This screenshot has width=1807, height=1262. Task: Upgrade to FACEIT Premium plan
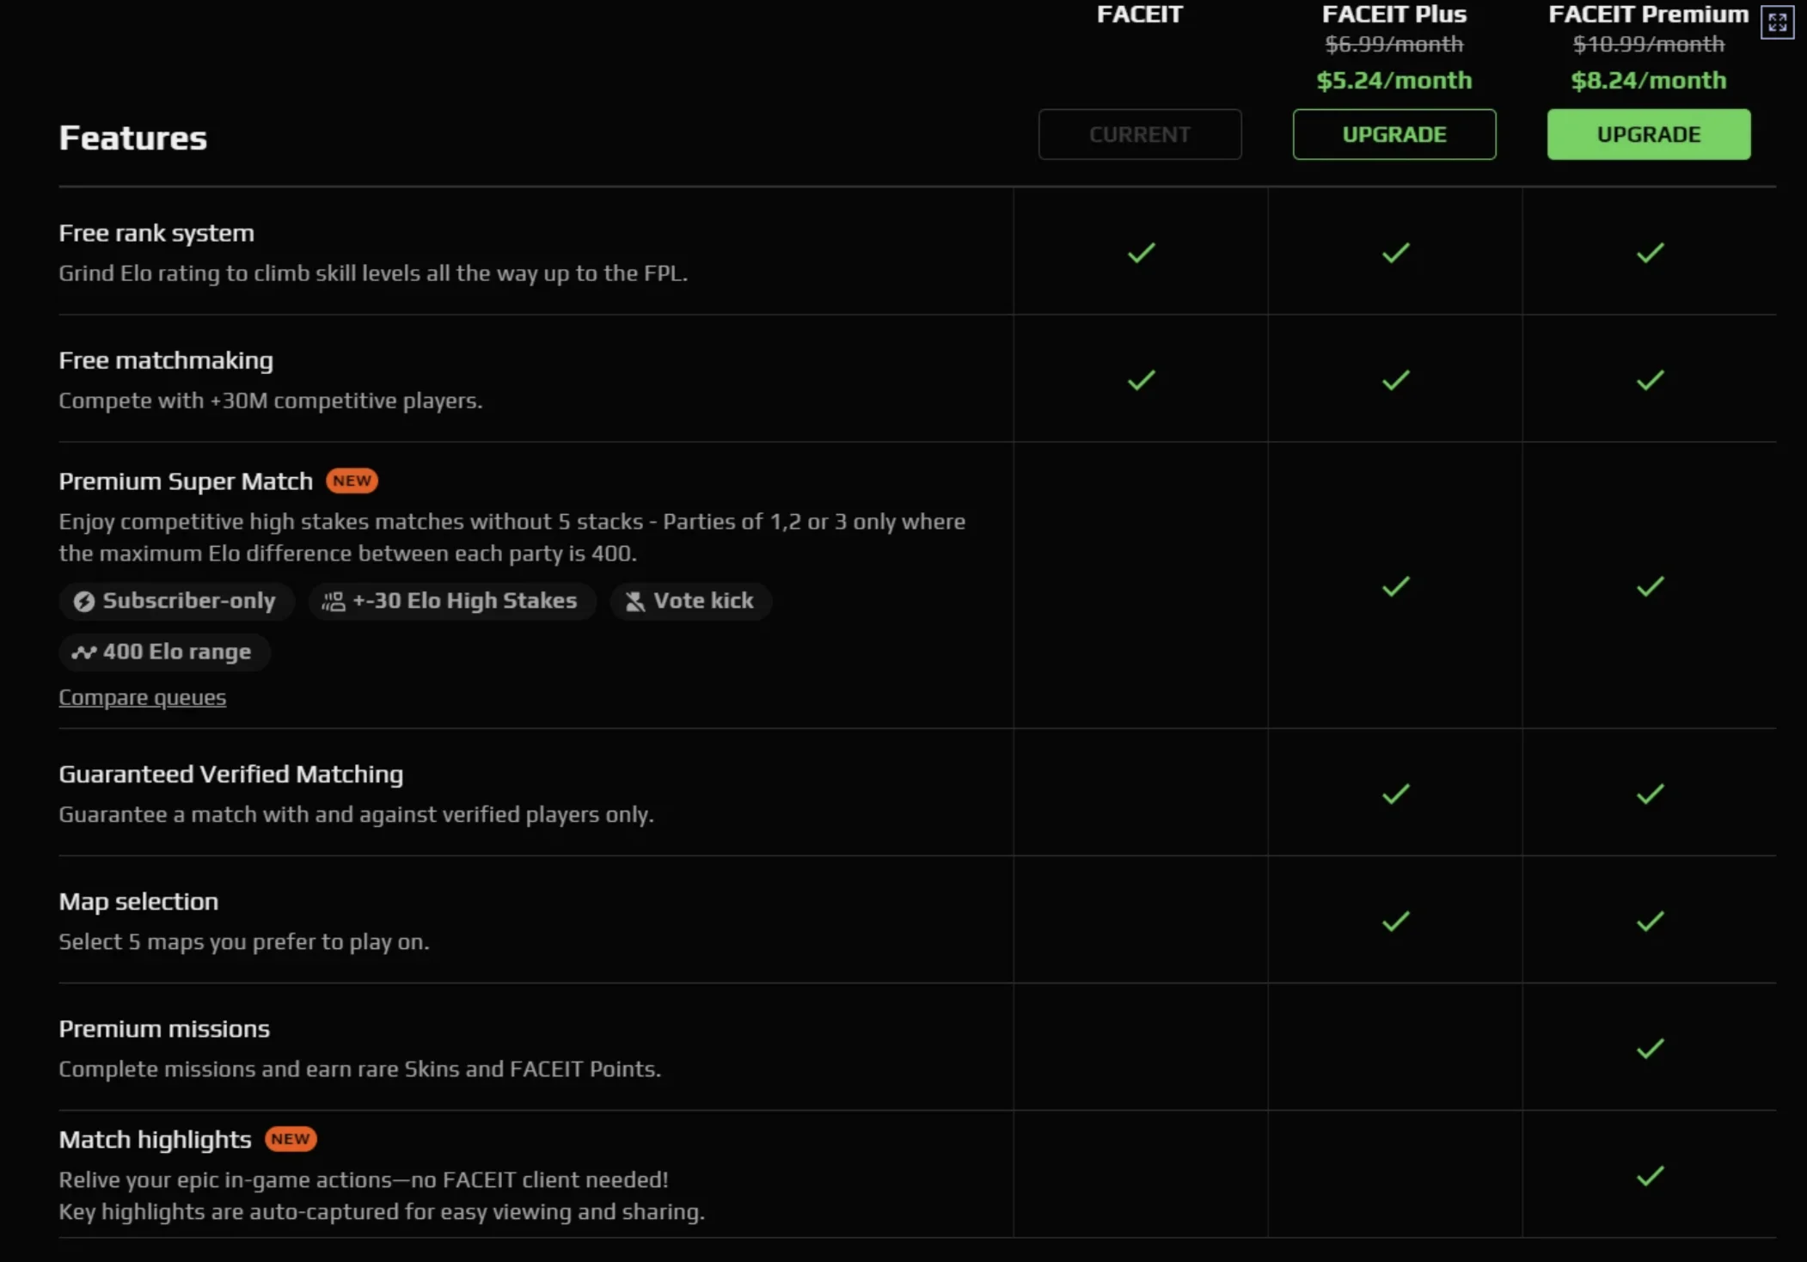tap(1648, 134)
